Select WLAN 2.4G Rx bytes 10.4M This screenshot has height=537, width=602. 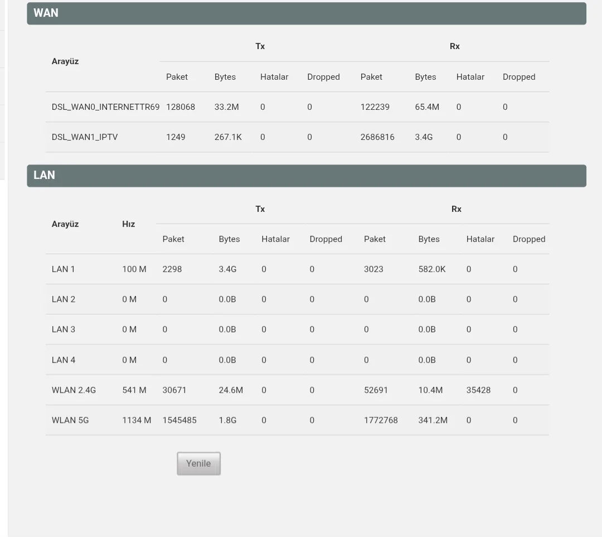[x=430, y=390]
